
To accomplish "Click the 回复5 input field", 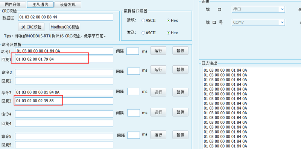I will point(64,145).
